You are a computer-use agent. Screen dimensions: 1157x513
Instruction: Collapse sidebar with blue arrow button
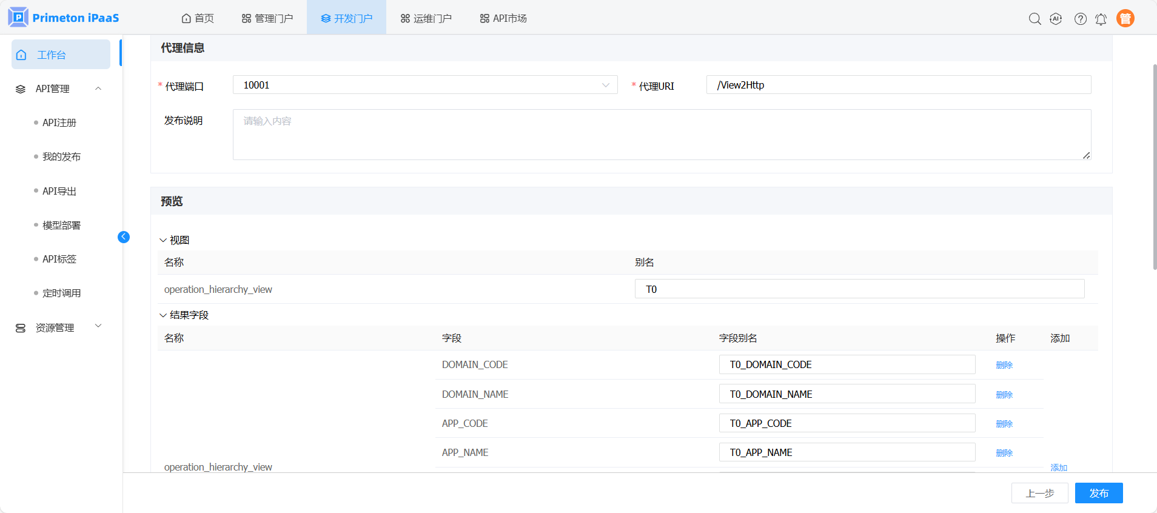click(x=124, y=237)
